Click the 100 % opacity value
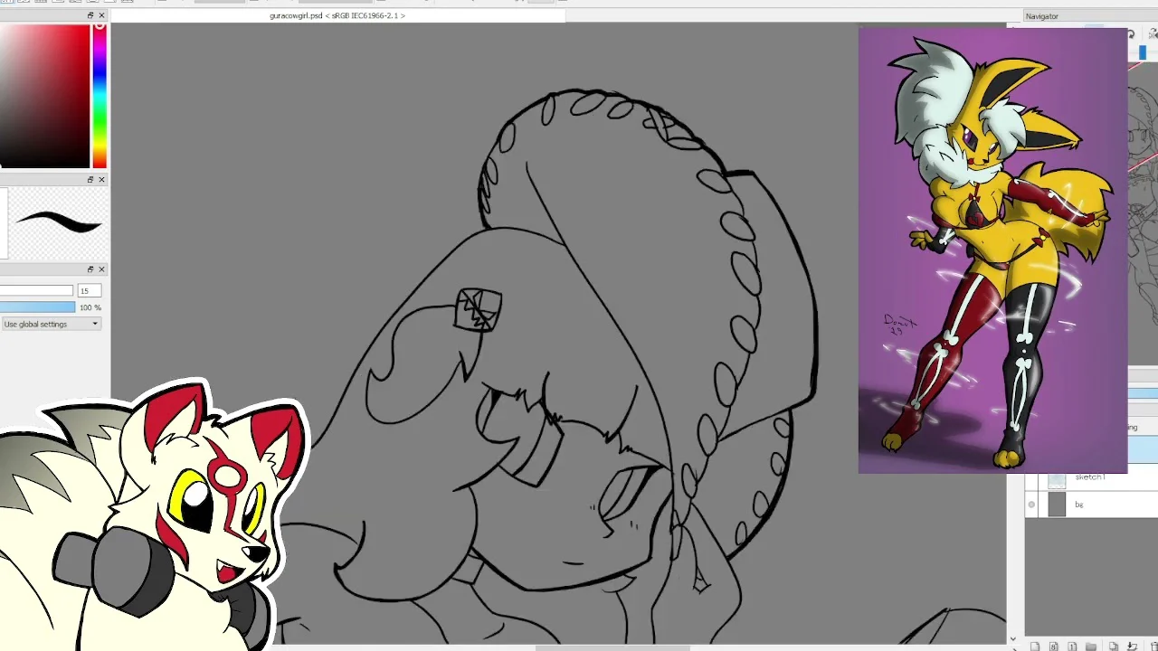 tap(90, 307)
